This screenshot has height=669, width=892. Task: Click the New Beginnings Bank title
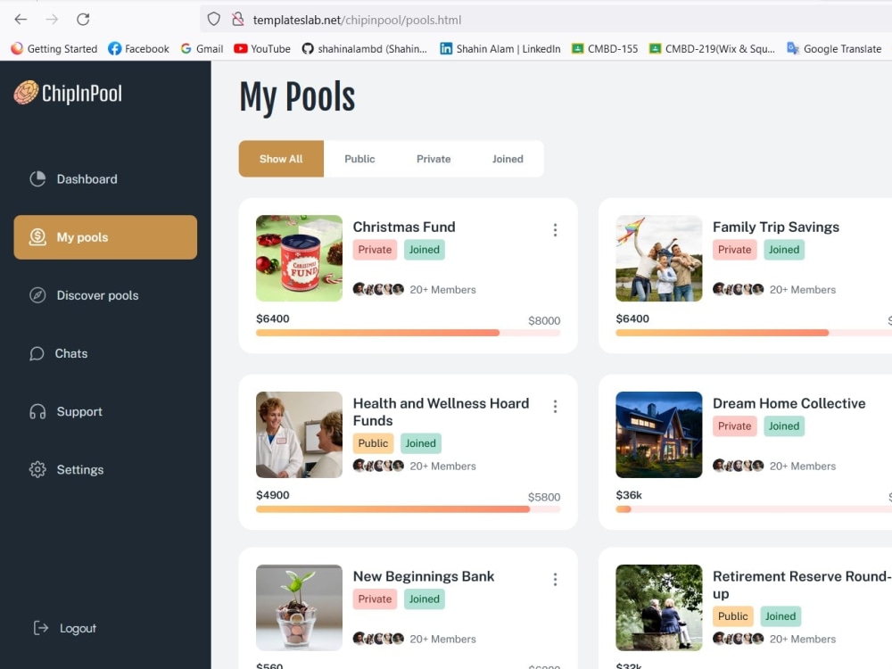423,576
